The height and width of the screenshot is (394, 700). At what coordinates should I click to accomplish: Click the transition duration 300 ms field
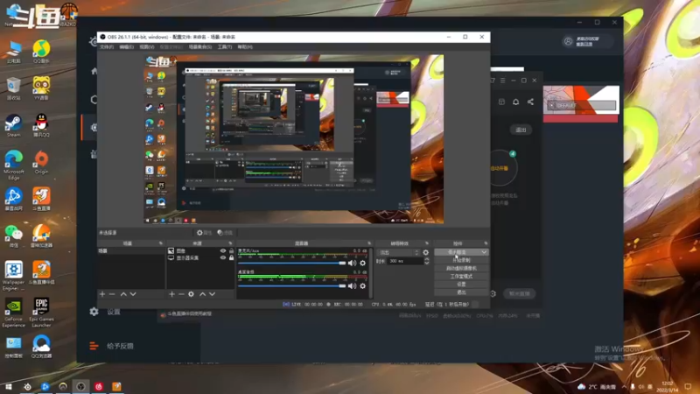(405, 261)
